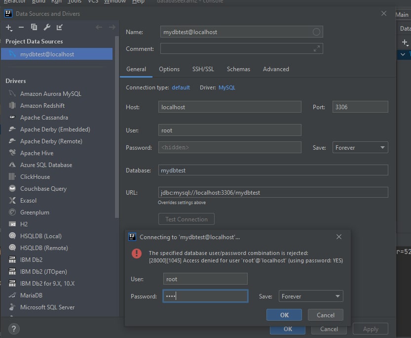Viewport: 411px width, 338px height.
Task: Select HSQLDB (Local) driver
Action: [40, 236]
